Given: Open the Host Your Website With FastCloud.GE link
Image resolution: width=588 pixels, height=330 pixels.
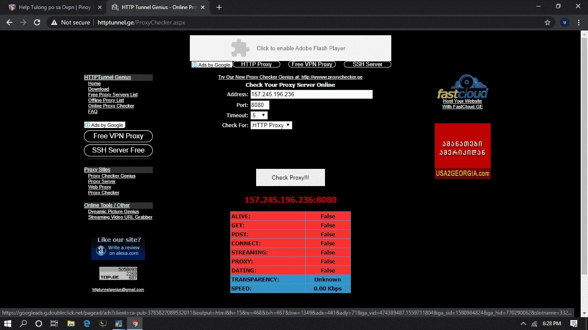Looking at the screenshot, I should pyautogui.click(x=462, y=104).
